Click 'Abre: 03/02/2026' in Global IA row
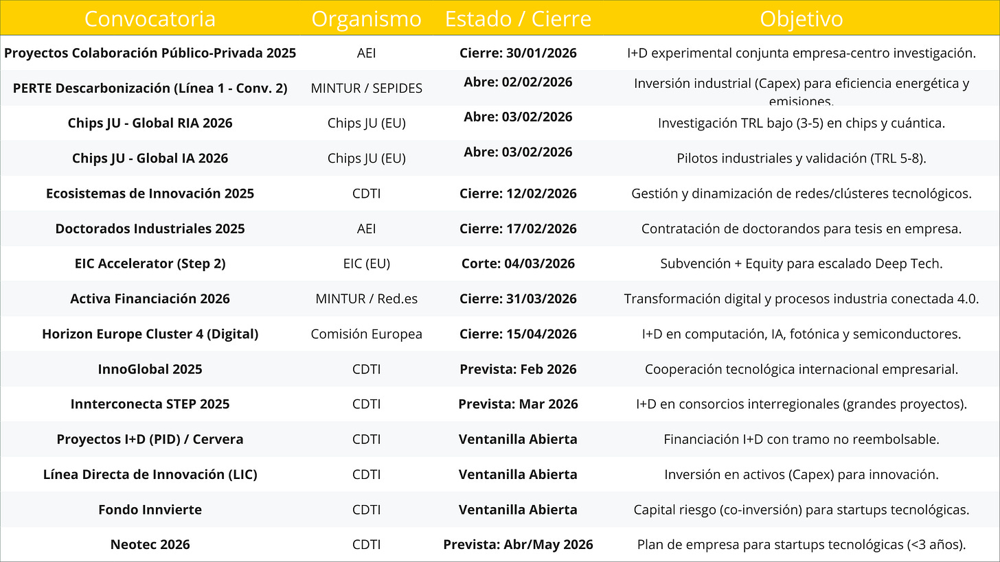 (x=518, y=152)
